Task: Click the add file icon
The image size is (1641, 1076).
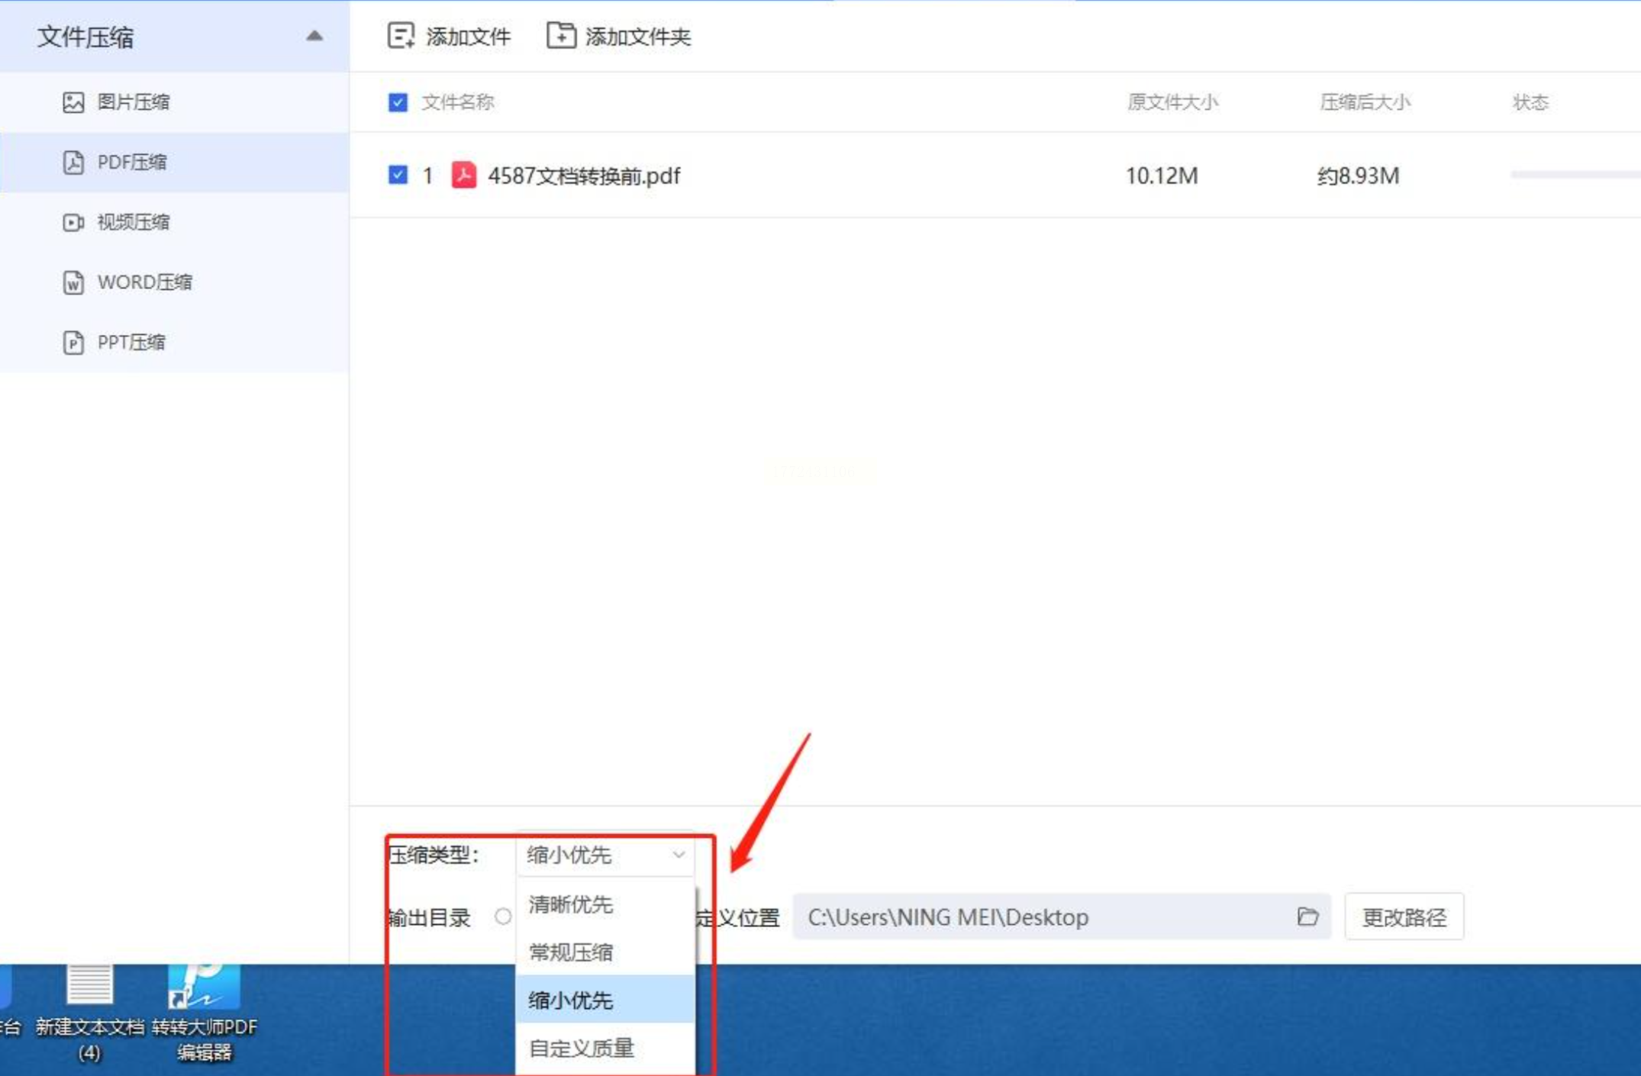Action: pos(401,36)
